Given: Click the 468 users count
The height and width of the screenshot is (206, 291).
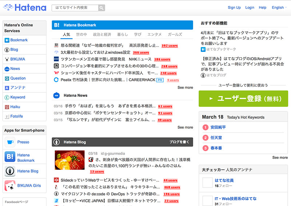Looking at the screenshot, I should click(x=172, y=187).
